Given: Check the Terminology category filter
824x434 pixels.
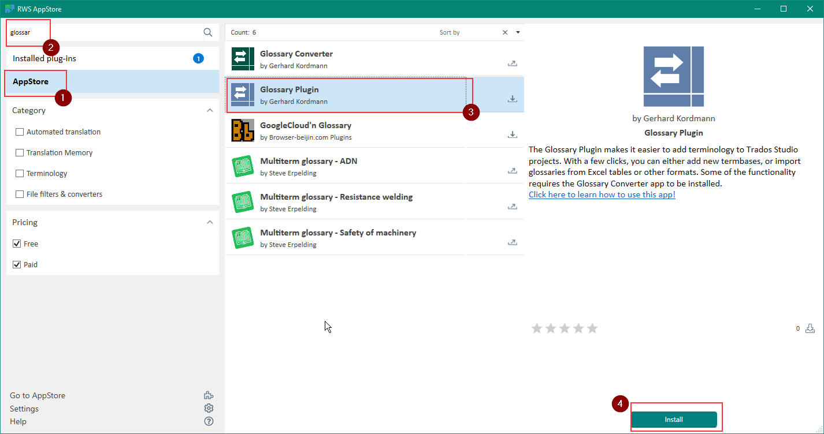Looking at the screenshot, I should coord(20,174).
